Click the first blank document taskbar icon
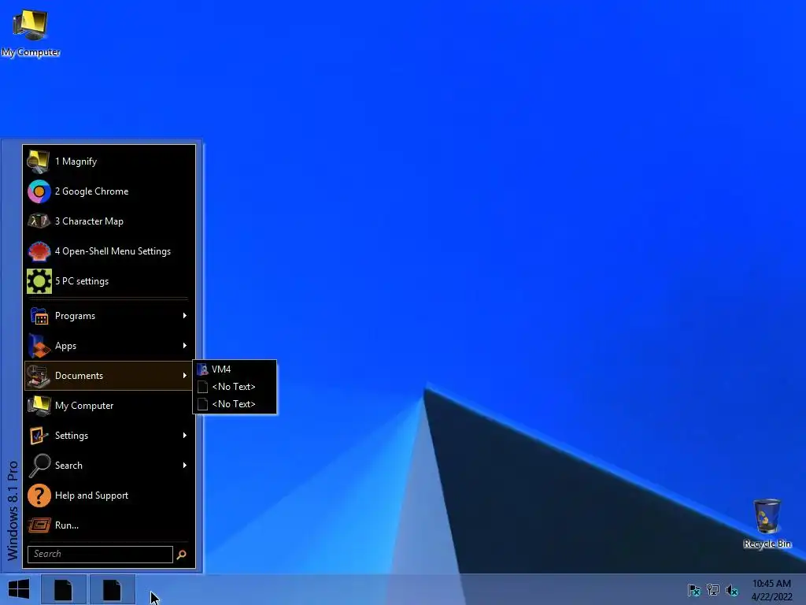 pyautogui.click(x=63, y=589)
